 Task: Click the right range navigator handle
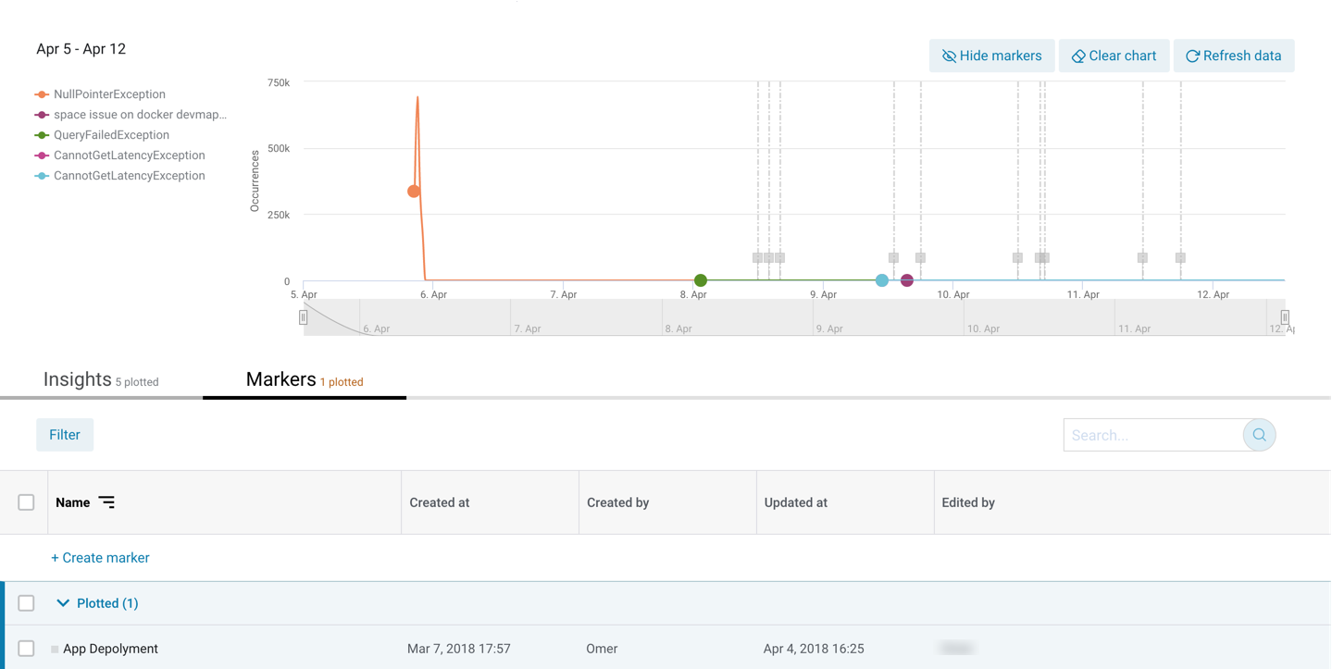coord(1285,317)
